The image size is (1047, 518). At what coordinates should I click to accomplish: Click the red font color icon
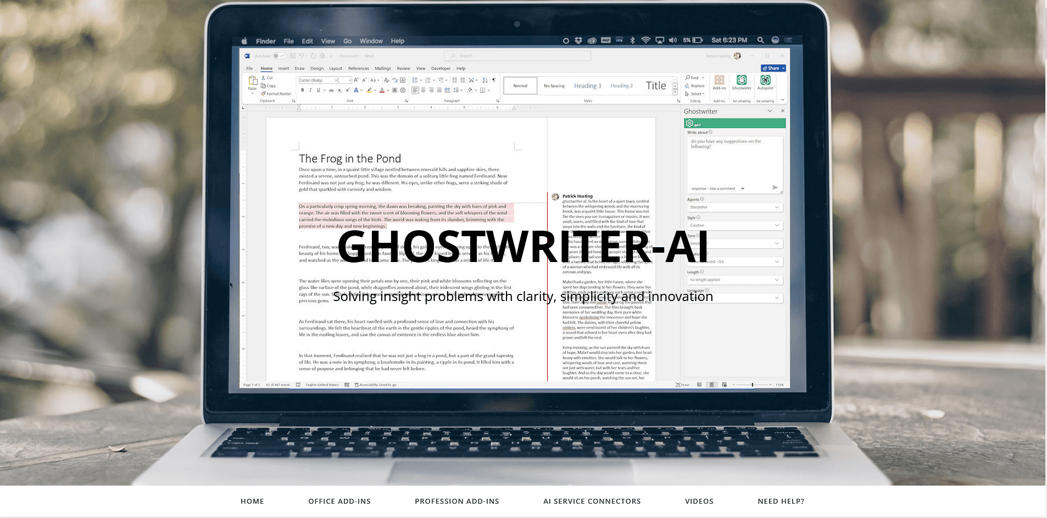click(382, 90)
